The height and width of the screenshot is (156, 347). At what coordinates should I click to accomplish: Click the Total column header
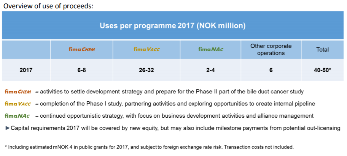pyautogui.click(x=322, y=50)
